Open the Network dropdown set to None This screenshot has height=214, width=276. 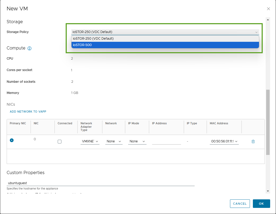click(x=114, y=141)
